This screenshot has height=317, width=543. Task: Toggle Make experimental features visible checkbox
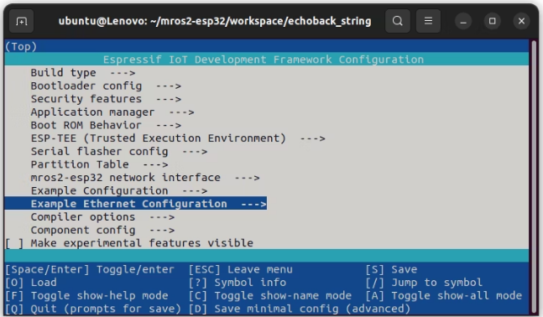14,243
